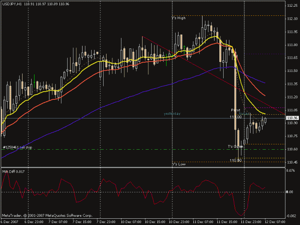Click the MetaTrader MetaQuotes copyright text
This screenshot has width=300, height=225.
tap(47, 215)
